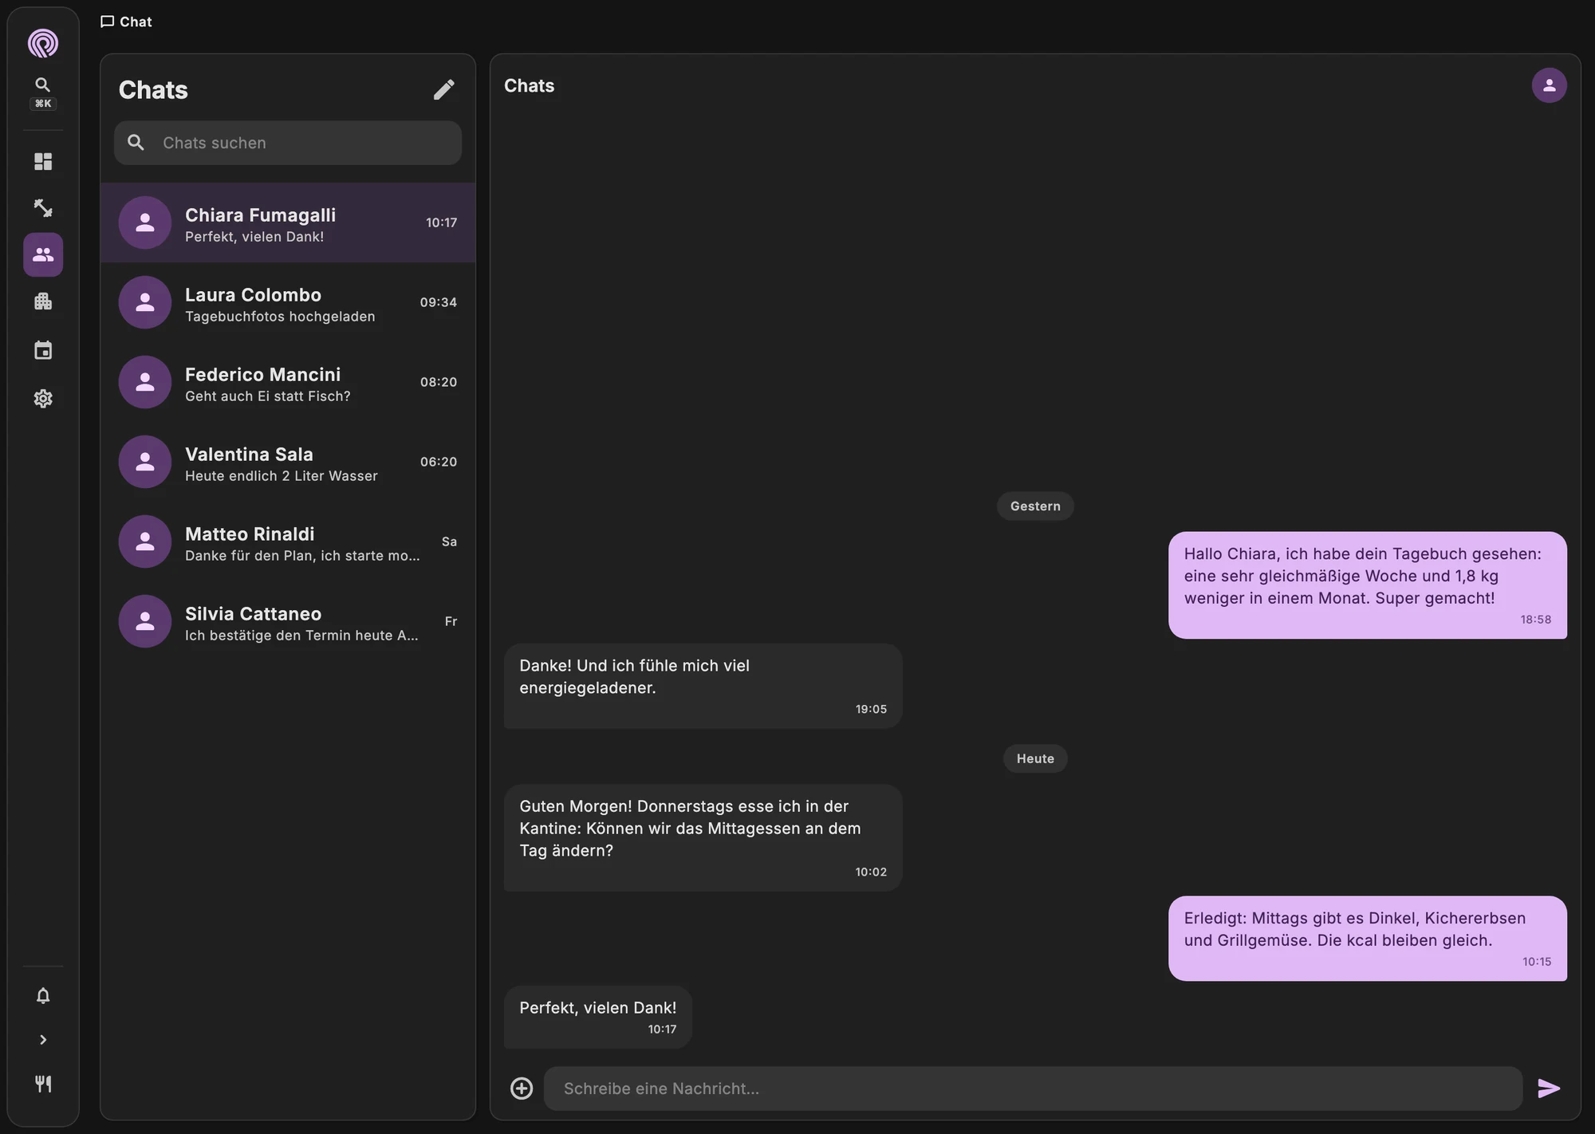The width and height of the screenshot is (1595, 1134).
Task: Click message 'Danke! Und ich fühle mich'
Action: (703, 686)
